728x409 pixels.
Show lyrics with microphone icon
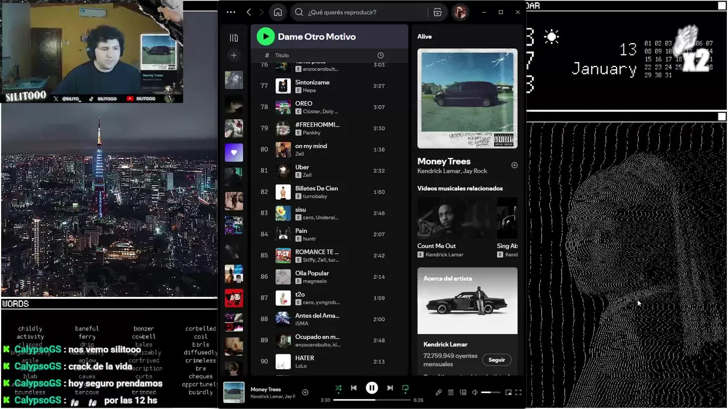coord(439,392)
